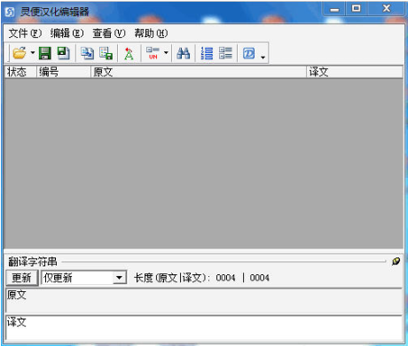Click the export grid with disk icon
Image resolution: width=408 pixels, height=346 pixels.
tap(106, 53)
